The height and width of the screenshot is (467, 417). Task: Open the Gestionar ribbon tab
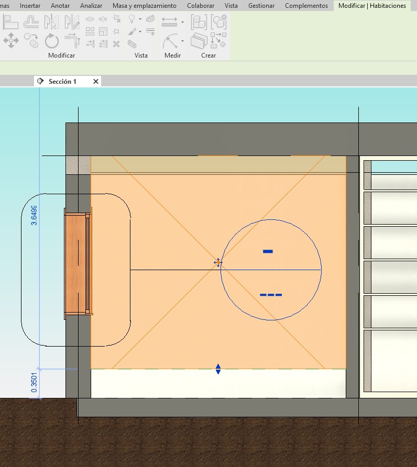tap(261, 6)
